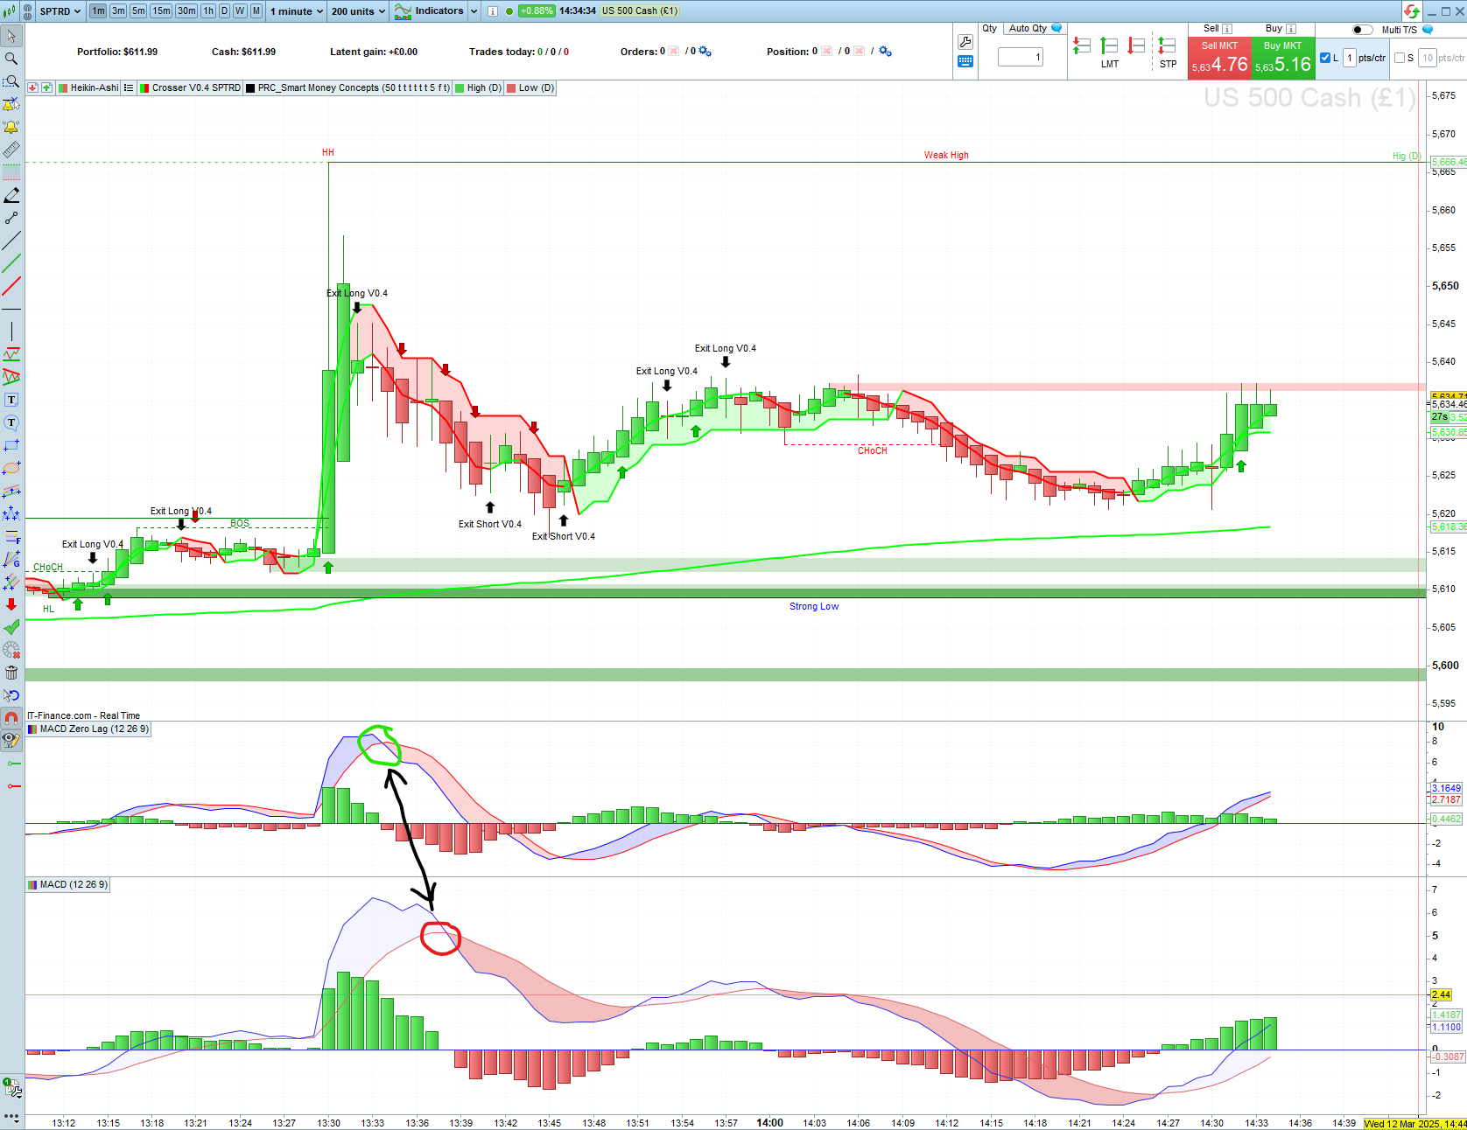Open position settings gear icon

(x=885, y=52)
